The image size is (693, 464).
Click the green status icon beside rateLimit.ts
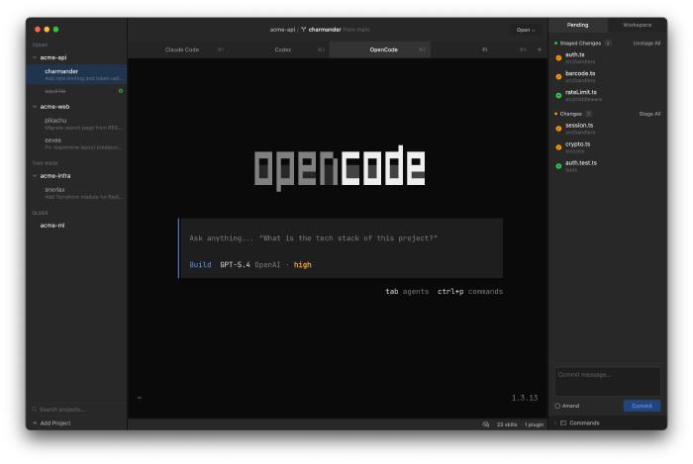[x=558, y=95]
